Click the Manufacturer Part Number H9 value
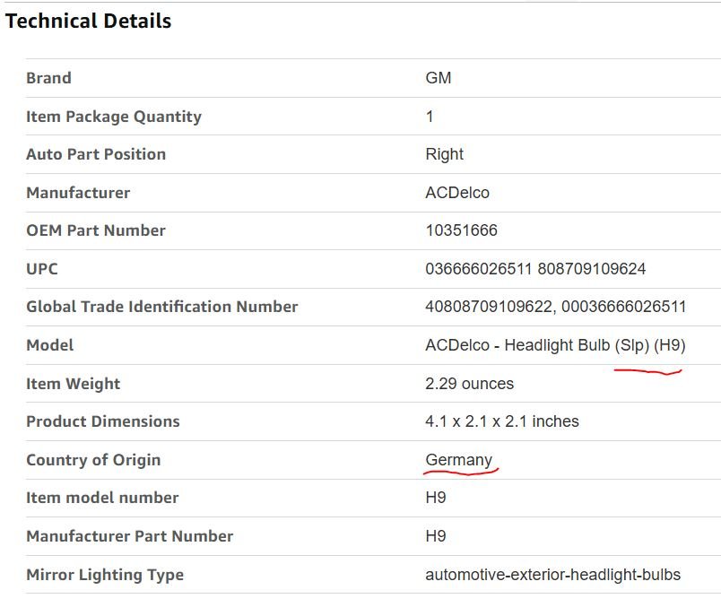 point(435,536)
